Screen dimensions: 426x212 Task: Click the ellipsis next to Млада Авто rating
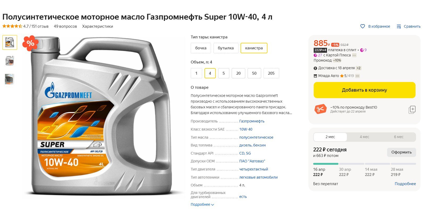358,76
